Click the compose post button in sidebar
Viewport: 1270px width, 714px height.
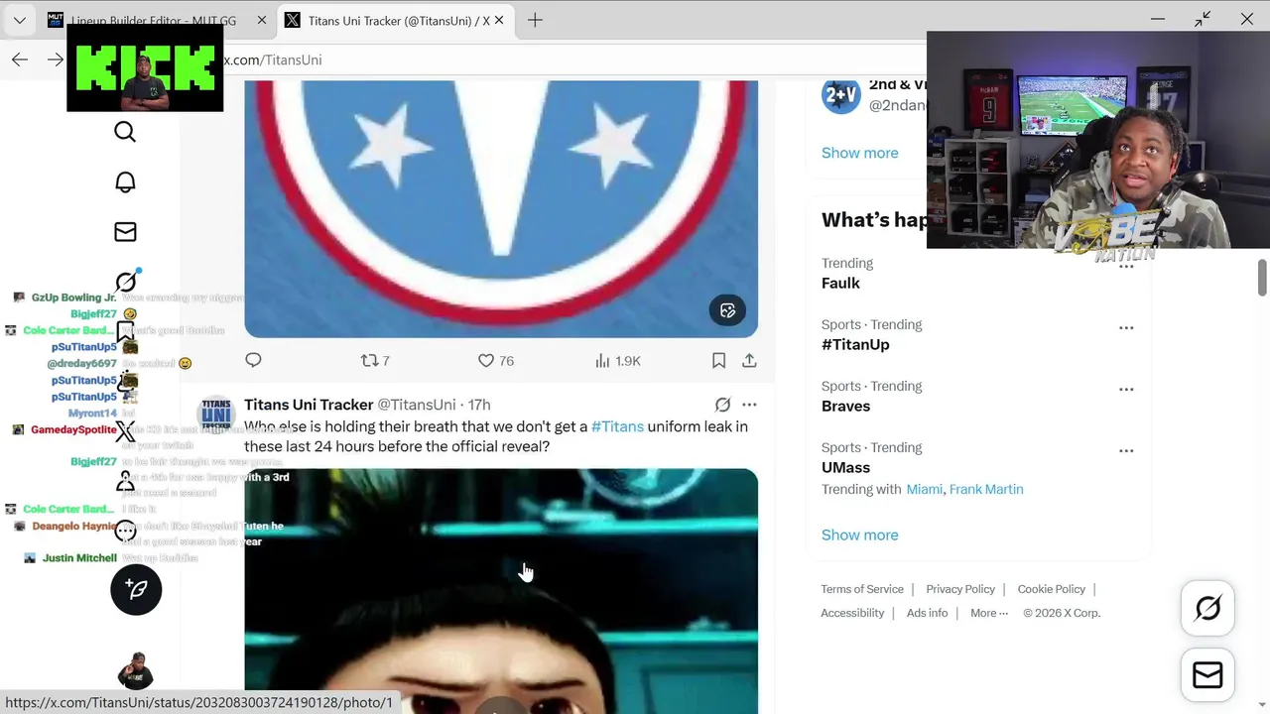click(136, 589)
